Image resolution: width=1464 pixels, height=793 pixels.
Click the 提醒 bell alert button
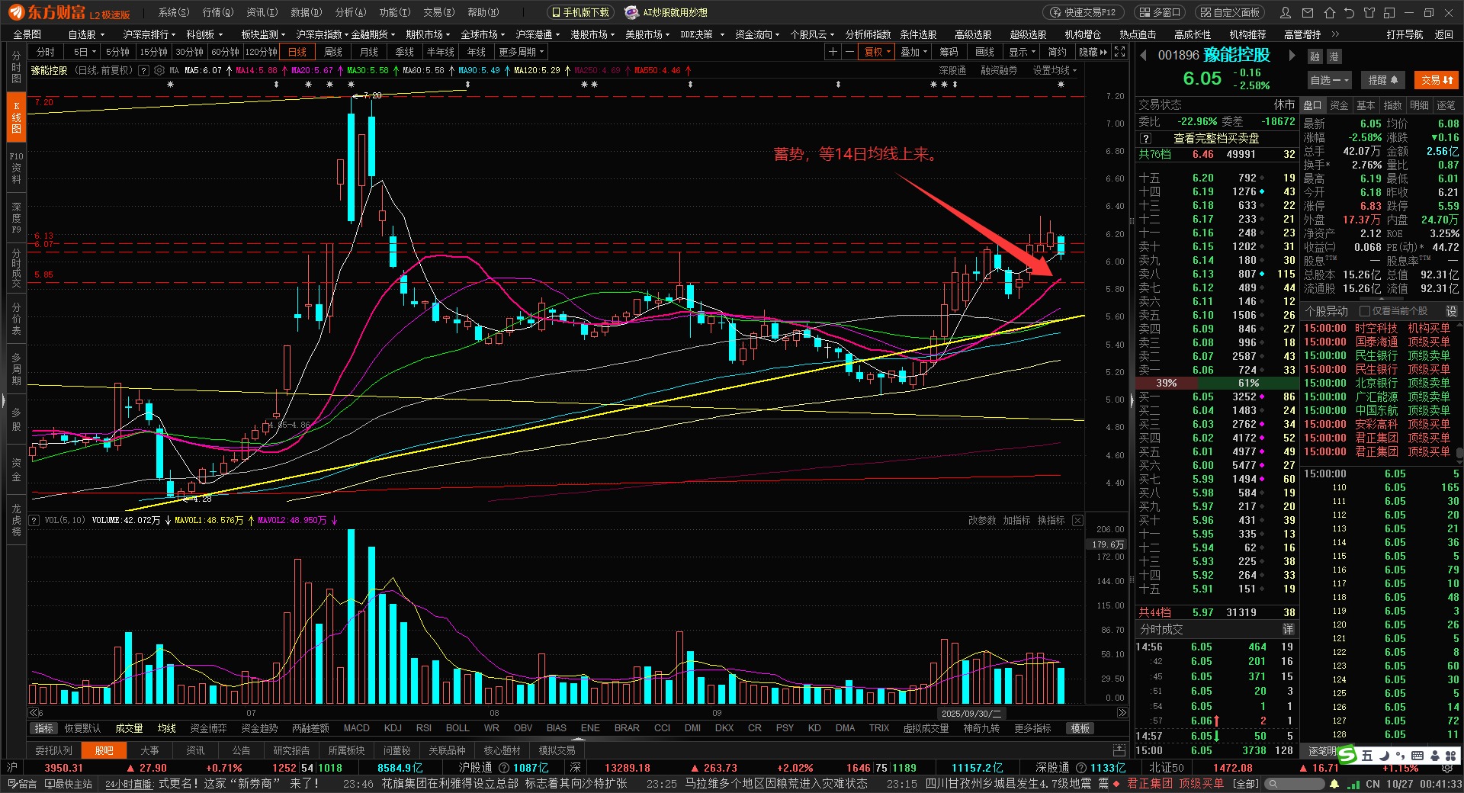(1382, 80)
